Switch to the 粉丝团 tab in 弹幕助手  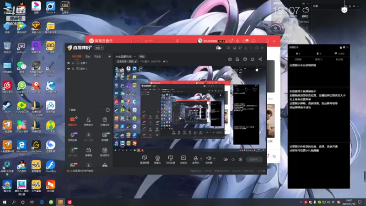coord(339,60)
